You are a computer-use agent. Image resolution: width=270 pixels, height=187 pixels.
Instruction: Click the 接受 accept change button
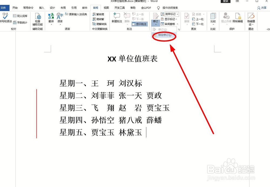point(187,19)
